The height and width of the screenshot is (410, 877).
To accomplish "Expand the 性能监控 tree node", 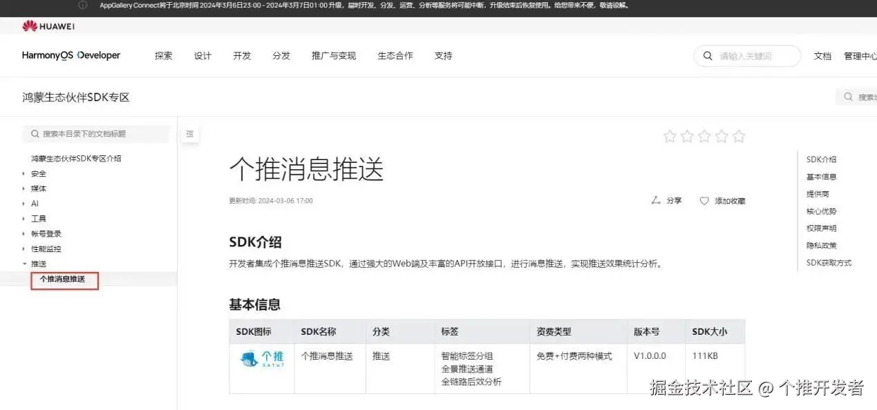I will (24, 248).
